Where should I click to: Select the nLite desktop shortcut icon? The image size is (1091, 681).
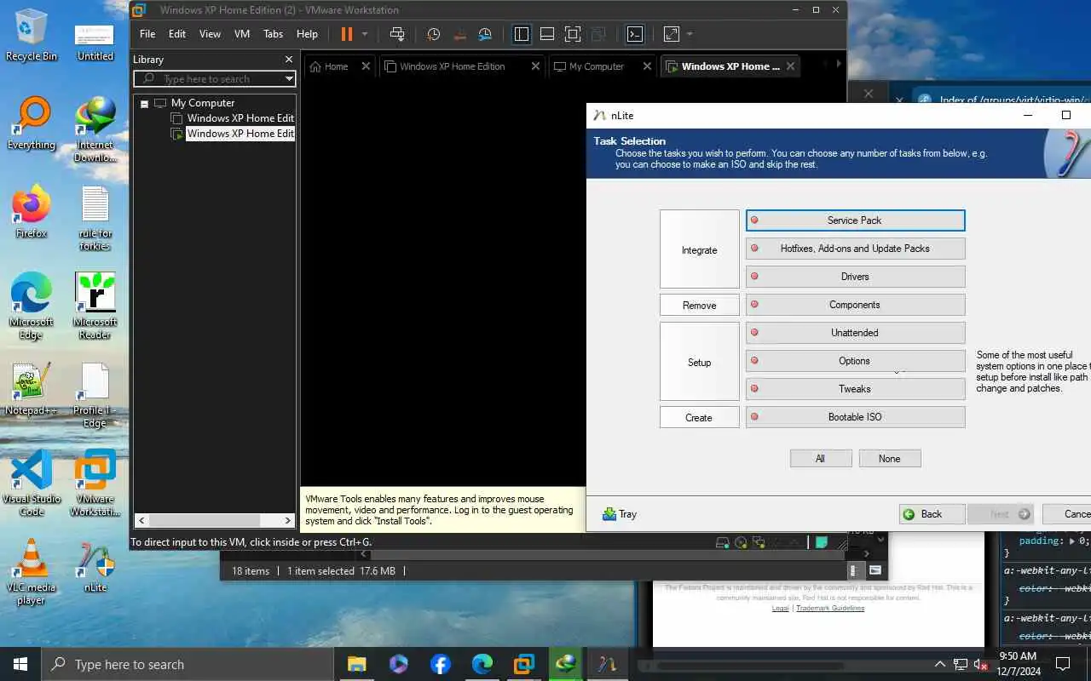(x=95, y=566)
